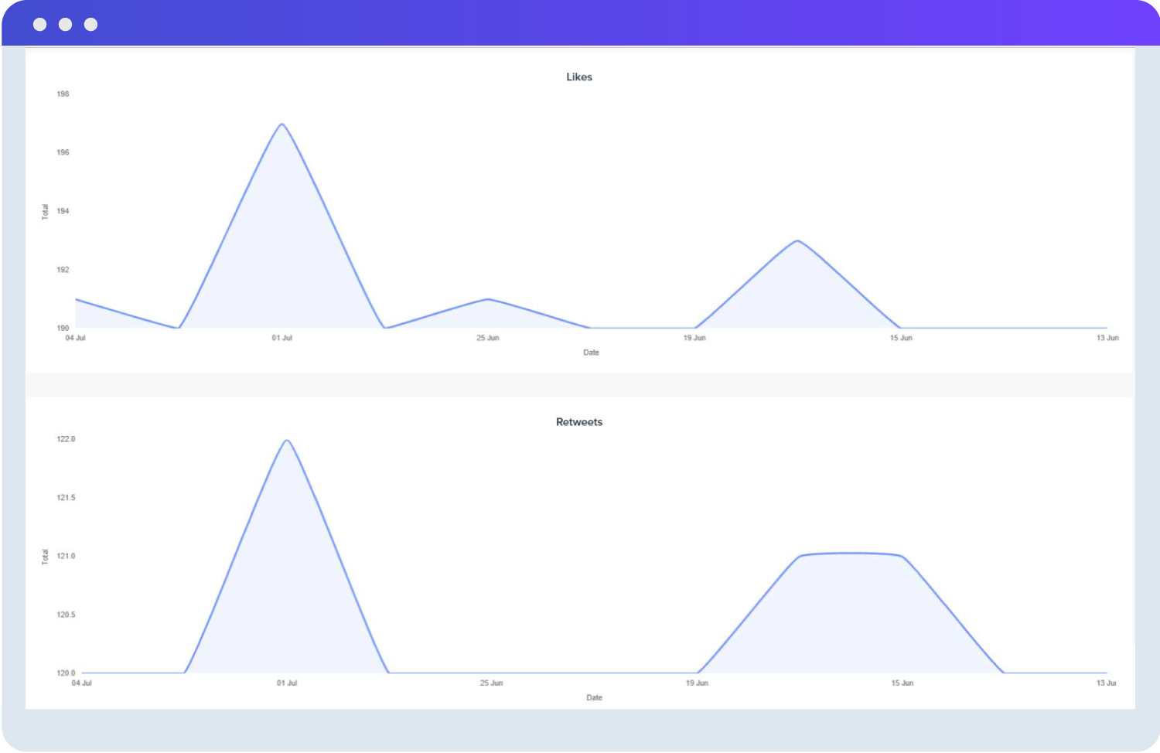The height and width of the screenshot is (753, 1160).
Task: Click 15 Jun label under Likes chart
Action: click(x=901, y=338)
